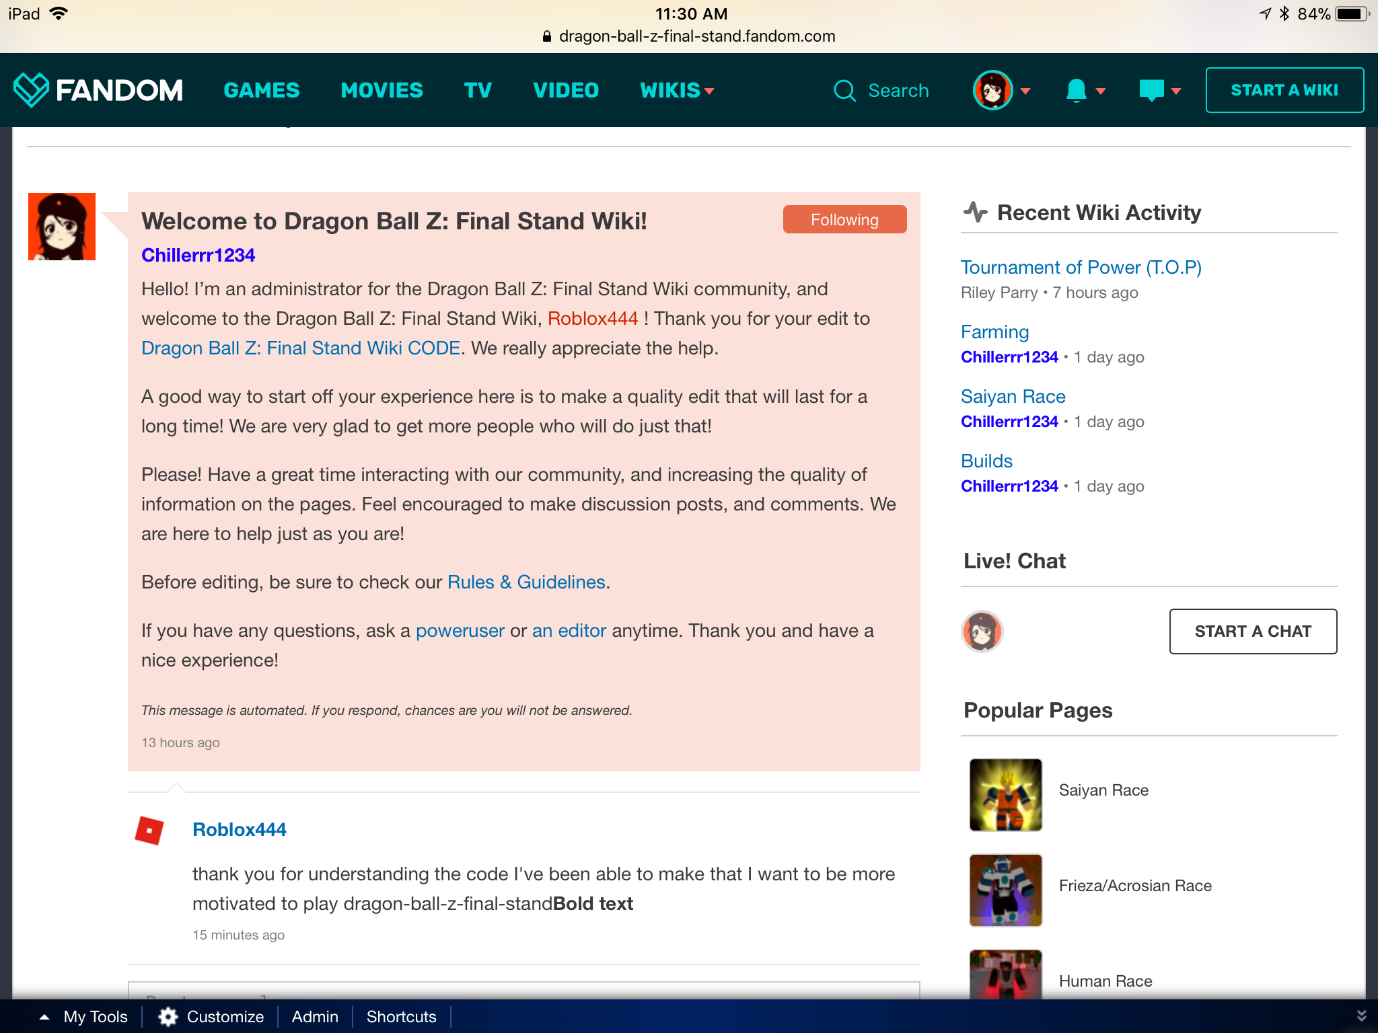This screenshot has height=1033, width=1378.
Task: Expand the user account dropdown arrow
Action: [1025, 91]
